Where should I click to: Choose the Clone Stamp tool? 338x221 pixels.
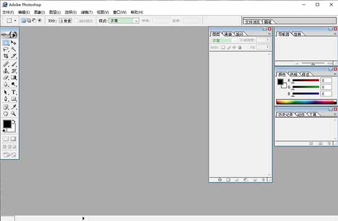6,71
